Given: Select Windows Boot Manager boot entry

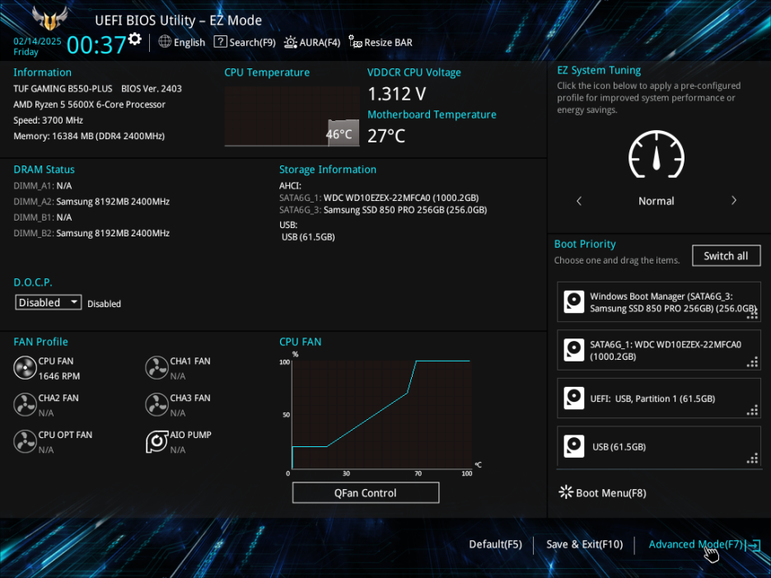Looking at the screenshot, I should coord(659,302).
